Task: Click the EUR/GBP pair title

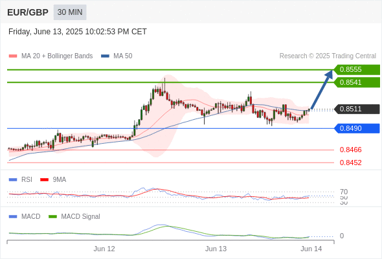Action: tap(28, 12)
